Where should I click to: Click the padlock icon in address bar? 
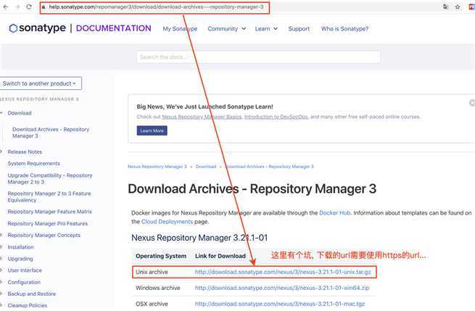point(44,7)
